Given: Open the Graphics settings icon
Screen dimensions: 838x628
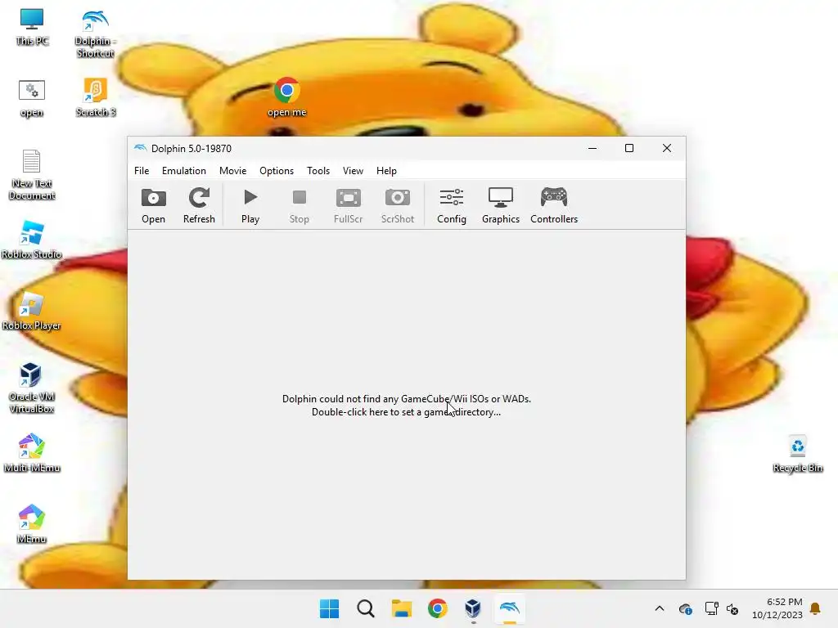Looking at the screenshot, I should 501,205.
